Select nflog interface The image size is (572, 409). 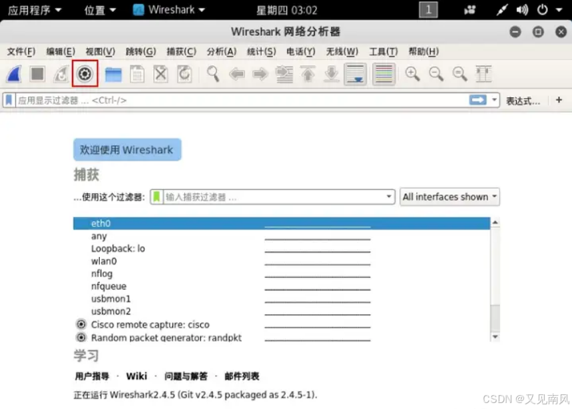point(281,274)
